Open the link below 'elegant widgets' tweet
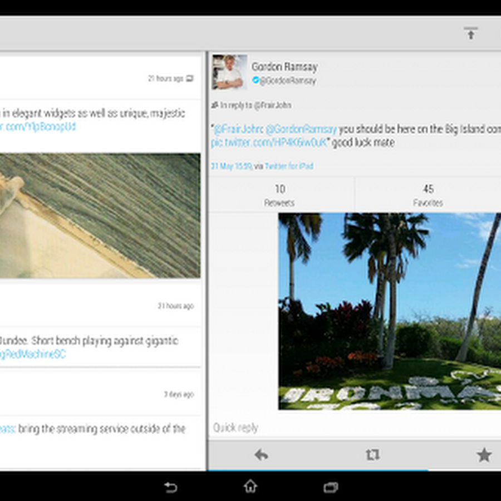Screen dimensions: 501x501 (x=38, y=127)
